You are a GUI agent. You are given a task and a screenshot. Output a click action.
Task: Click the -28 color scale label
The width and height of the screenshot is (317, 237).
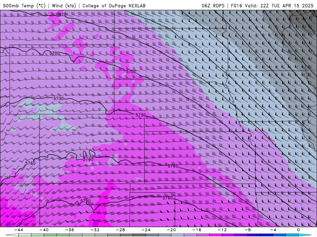120,230
